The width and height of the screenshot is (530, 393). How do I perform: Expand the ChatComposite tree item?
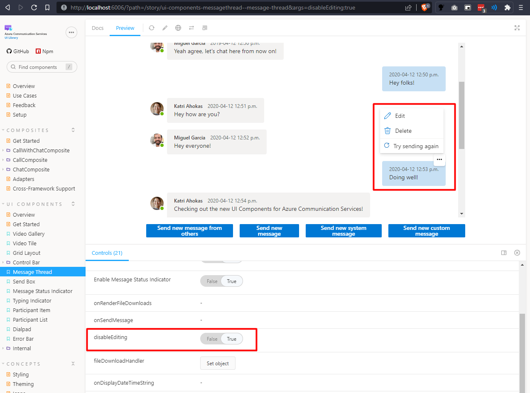(x=3, y=169)
